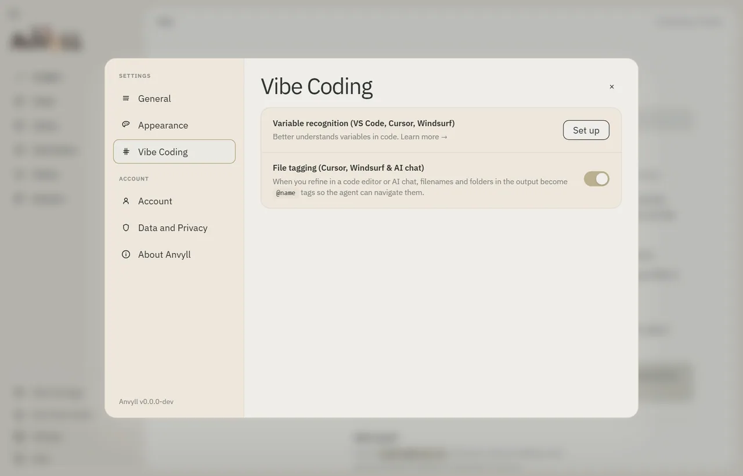Open the Data and Privacy section
Screen dimensions: 743x476
tap(174, 228)
